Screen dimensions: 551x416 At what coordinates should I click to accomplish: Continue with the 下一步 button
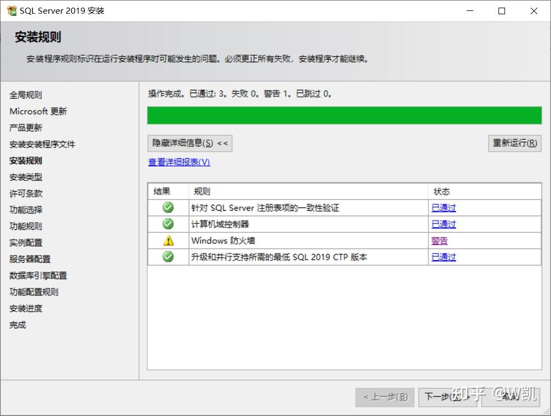[447, 397]
